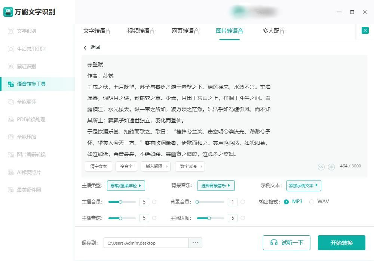Reset the 主播音量 value
Viewport: 374px width, 261px height.
[153, 202]
